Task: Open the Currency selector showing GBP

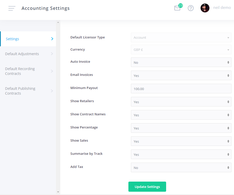Action: (181, 49)
